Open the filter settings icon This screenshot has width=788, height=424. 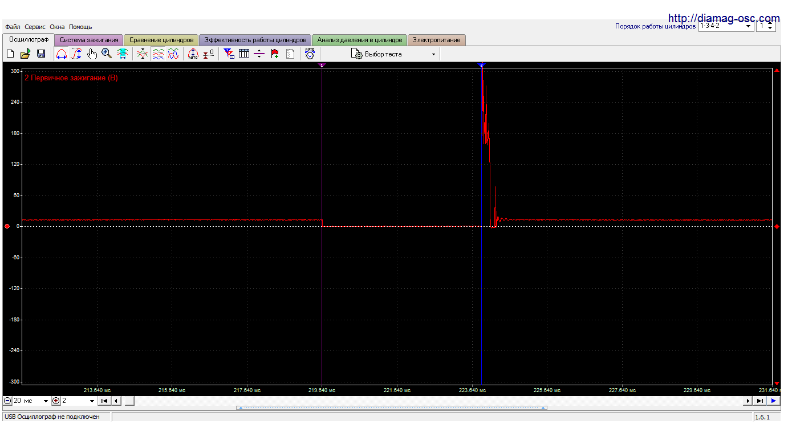[229, 54]
